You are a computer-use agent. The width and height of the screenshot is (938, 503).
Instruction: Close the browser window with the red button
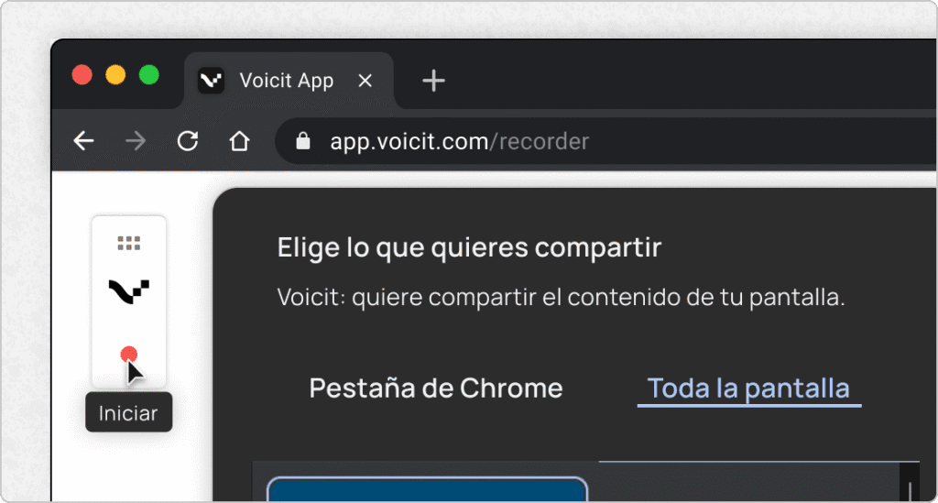(x=82, y=75)
